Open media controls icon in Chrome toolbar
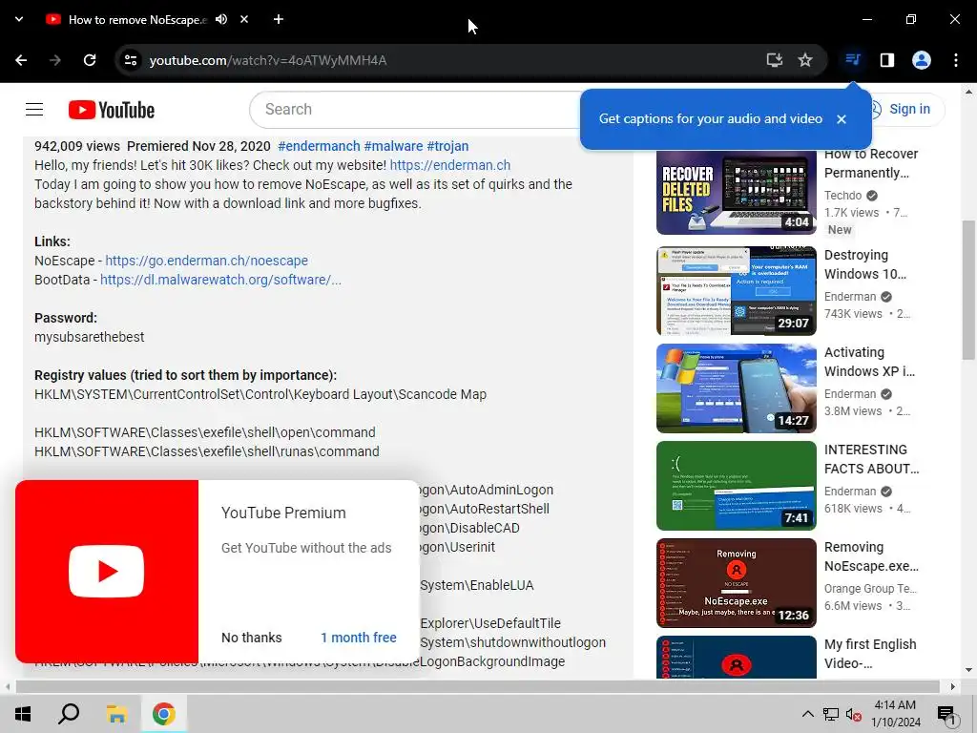This screenshot has width=977, height=733. point(853,60)
